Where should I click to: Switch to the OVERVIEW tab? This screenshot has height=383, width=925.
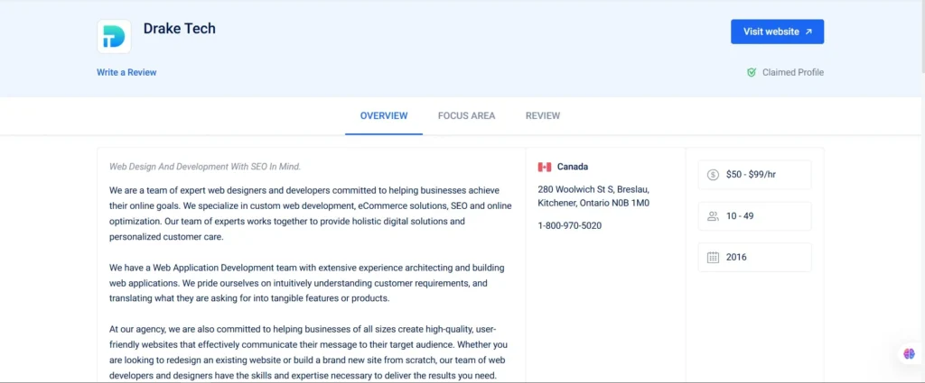(x=384, y=116)
